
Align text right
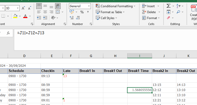click(x=51, y=12)
